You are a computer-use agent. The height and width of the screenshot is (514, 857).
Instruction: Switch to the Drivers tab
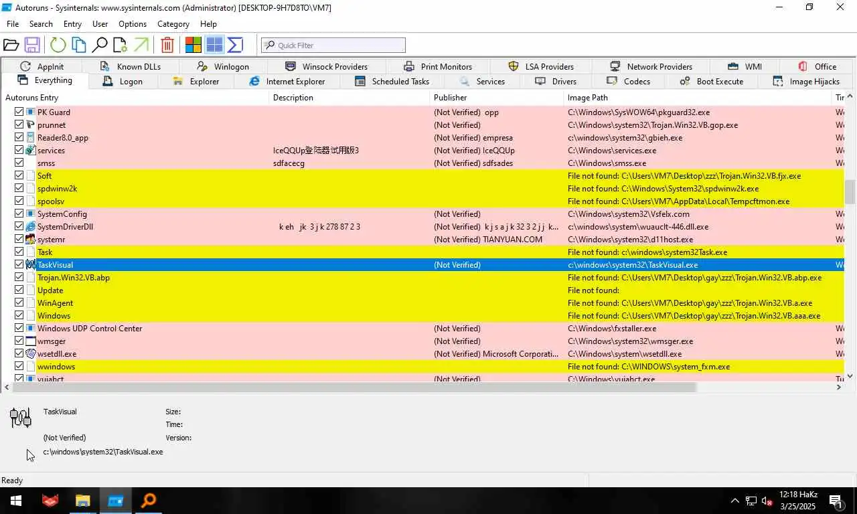coord(556,81)
